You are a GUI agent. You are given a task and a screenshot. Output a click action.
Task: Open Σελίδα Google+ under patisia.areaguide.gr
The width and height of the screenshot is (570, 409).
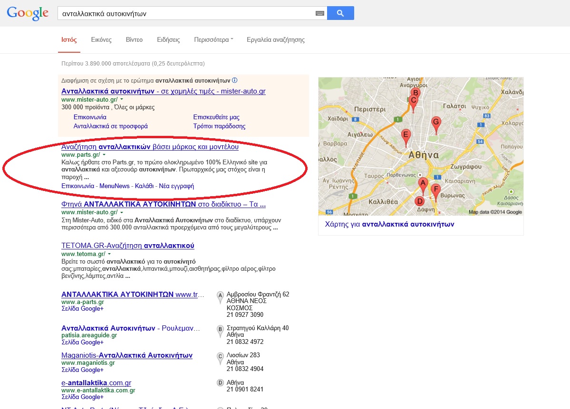coord(83,342)
